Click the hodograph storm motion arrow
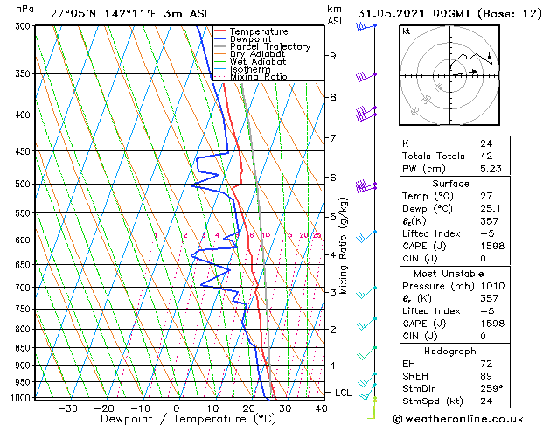The width and height of the screenshot is (550, 425). [465, 73]
